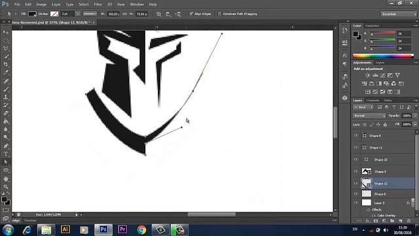Toggle link between width and height
The height and width of the screenshot is (236, 419).
(x=124, y=14)
